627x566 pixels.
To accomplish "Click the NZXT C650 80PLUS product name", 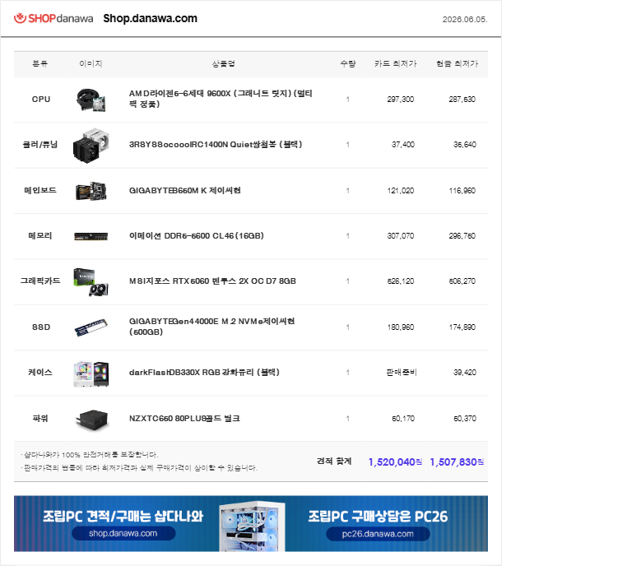I will (184, 419).
